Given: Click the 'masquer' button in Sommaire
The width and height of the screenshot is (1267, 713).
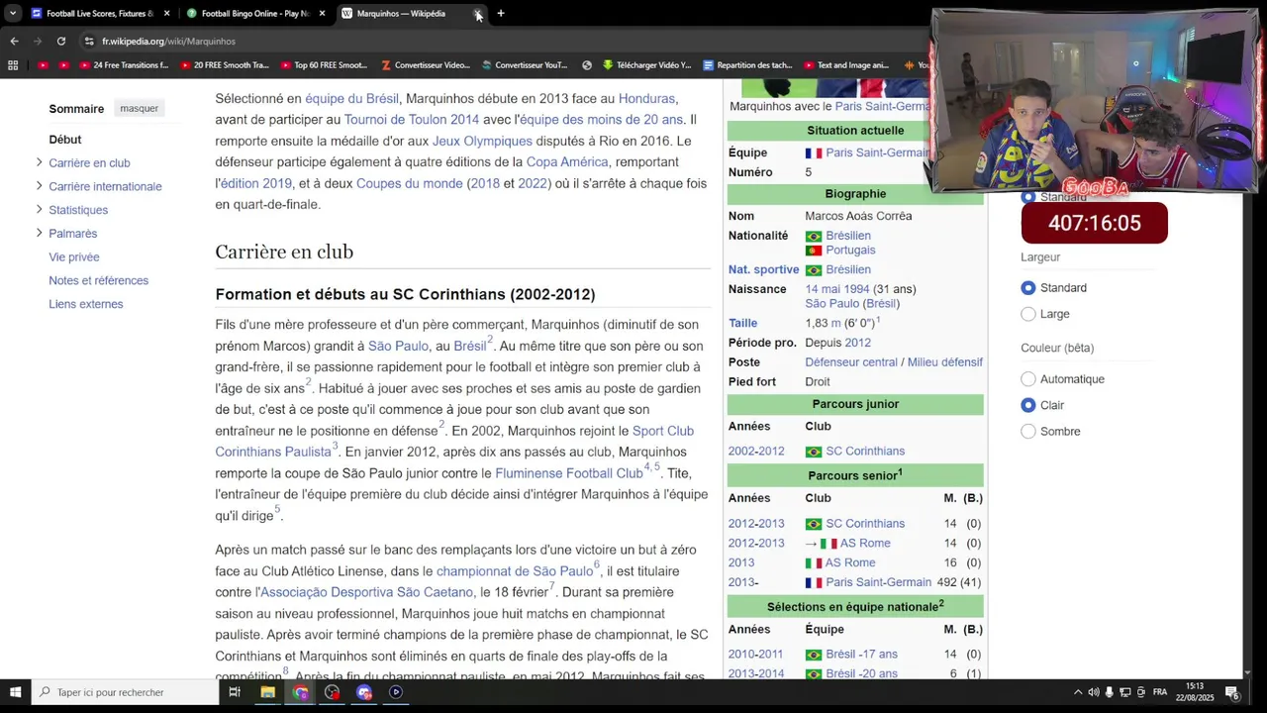Looking at the screenshot, I should (x=139, y=108).
